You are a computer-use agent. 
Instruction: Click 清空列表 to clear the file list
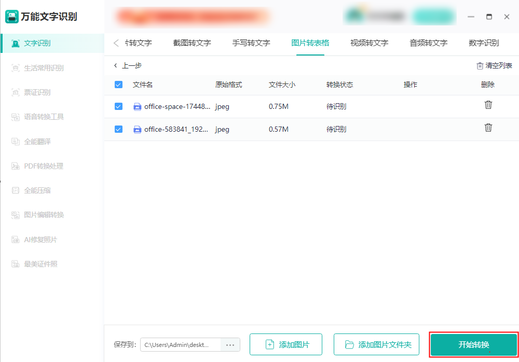494,65
